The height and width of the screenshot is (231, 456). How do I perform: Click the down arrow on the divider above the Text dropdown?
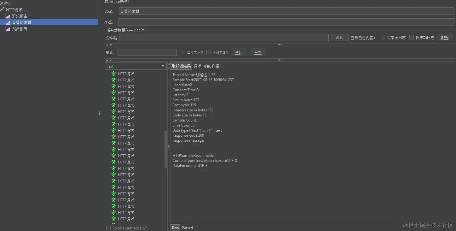[111, 60]
